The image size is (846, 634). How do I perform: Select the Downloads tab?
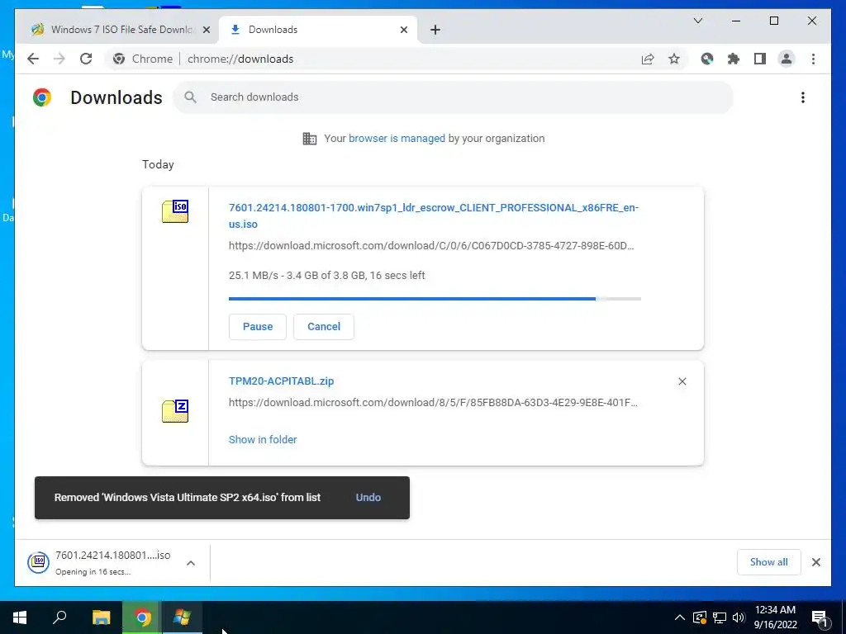click(318, 29)
